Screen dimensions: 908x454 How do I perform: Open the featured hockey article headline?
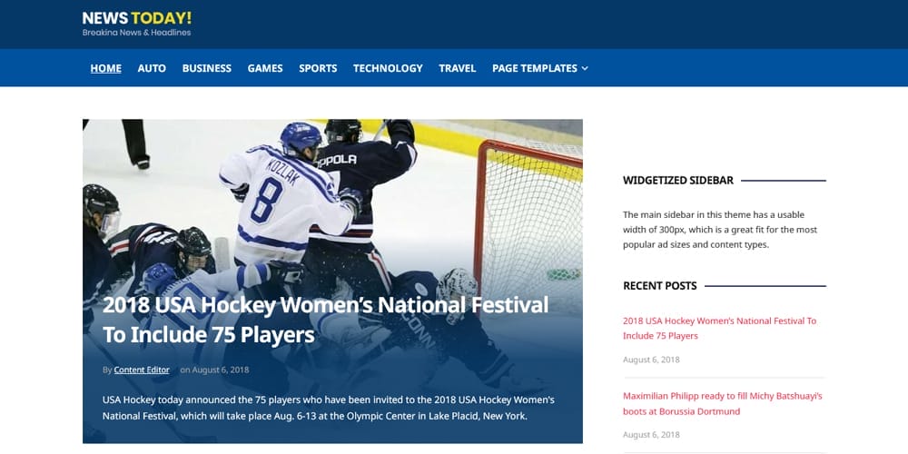click(325, 321)
